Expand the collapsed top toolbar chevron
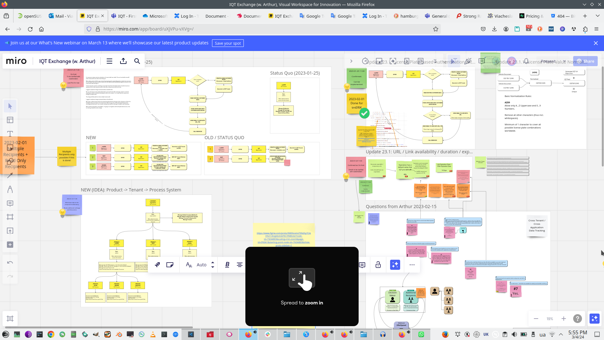 click(351, 61)
